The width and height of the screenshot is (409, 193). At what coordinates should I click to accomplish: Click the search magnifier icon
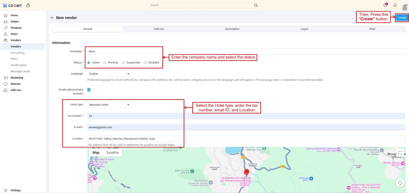click(256, 5)
